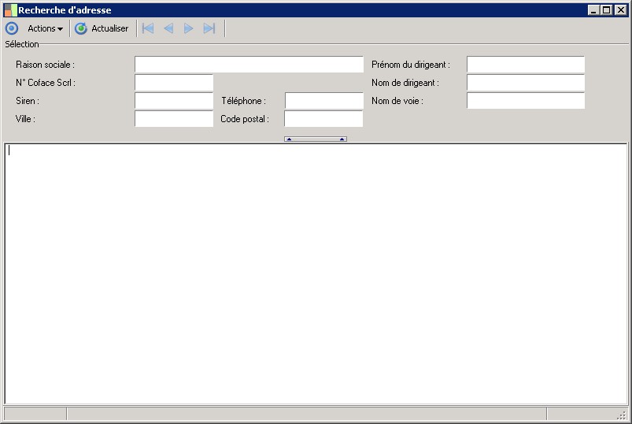Click the Code postal input field

[323, 119]
